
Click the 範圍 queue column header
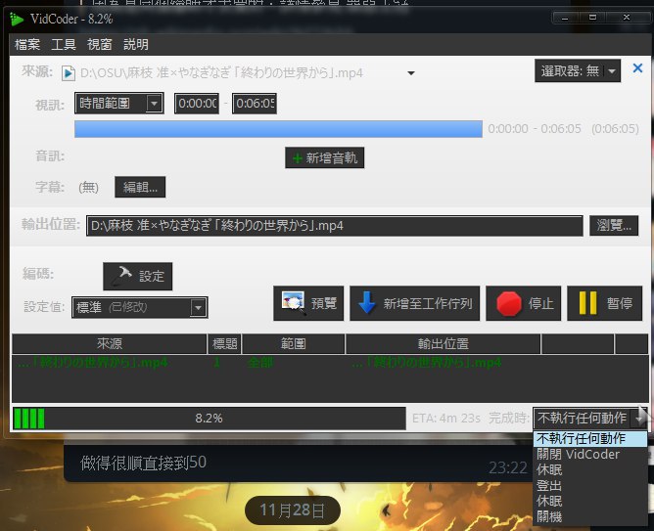coord(293,344)
